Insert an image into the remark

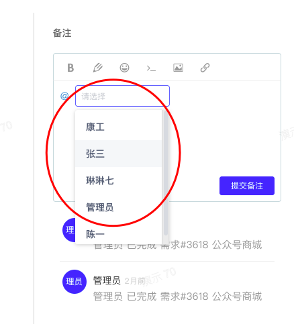178,68
